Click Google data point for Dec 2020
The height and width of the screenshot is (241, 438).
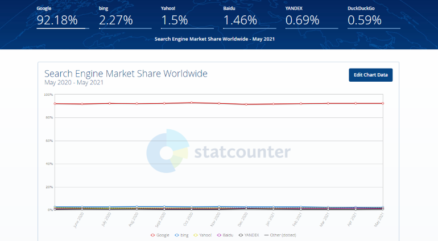pos(246,104)
